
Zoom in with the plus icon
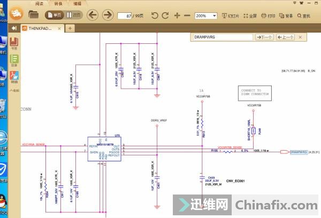[x=177, y=15]
